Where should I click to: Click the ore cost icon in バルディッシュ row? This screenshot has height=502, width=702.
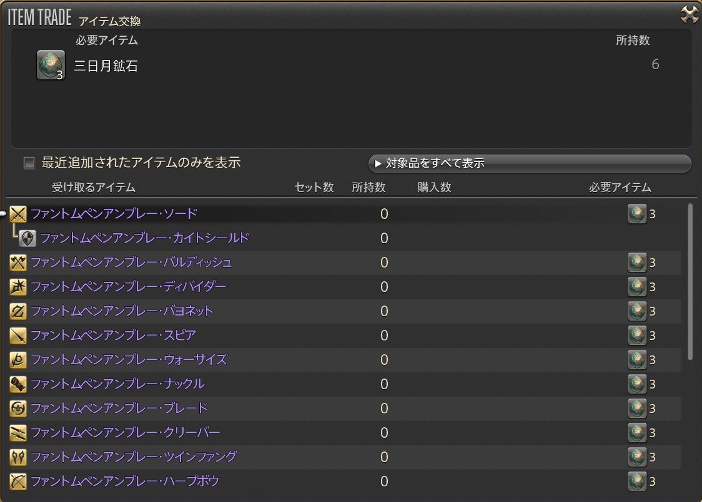click(x=636, y=263)
